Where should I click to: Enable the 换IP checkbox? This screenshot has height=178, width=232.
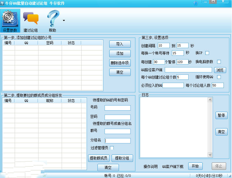(207, 53)
